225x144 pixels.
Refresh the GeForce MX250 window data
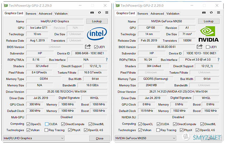(211, 13)
